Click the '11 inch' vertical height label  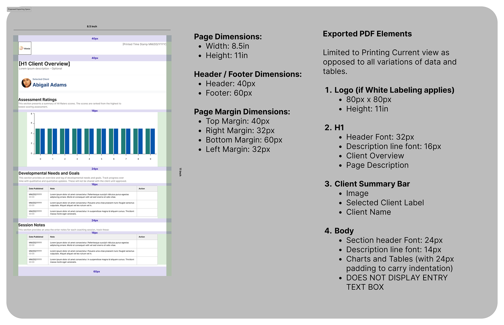coord(180,172)
